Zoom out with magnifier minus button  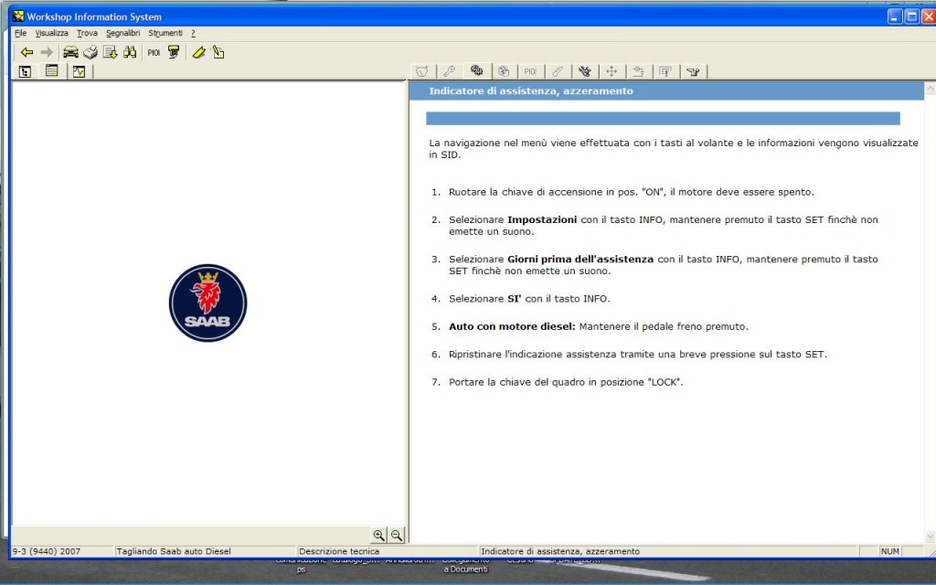(x=397, y=536)
